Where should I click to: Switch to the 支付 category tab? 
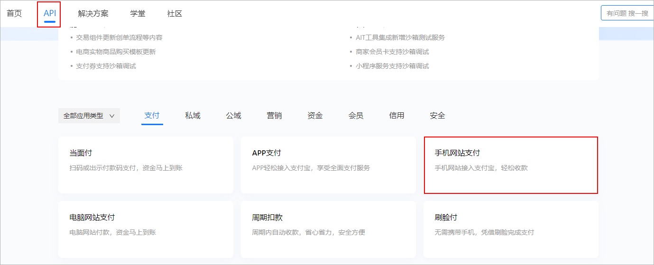tap(152, 115)
